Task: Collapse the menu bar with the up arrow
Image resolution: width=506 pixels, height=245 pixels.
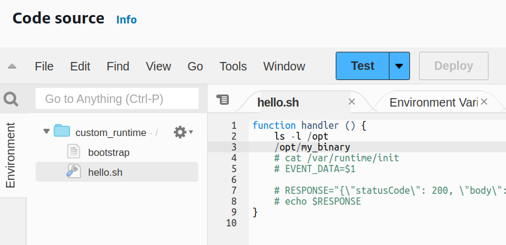Action: [12, 66]
